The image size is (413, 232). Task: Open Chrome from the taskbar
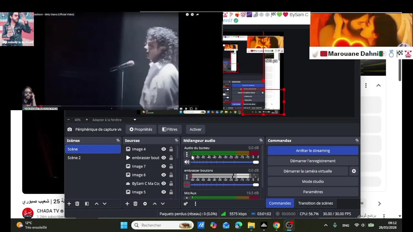tap(277, 225)
